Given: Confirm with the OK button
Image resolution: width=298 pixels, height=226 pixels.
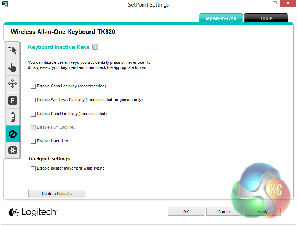Looking at the screenshot, I should tap(186, 212).
